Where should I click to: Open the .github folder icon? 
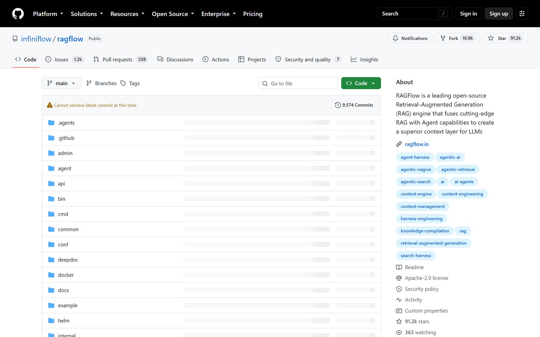51,138
